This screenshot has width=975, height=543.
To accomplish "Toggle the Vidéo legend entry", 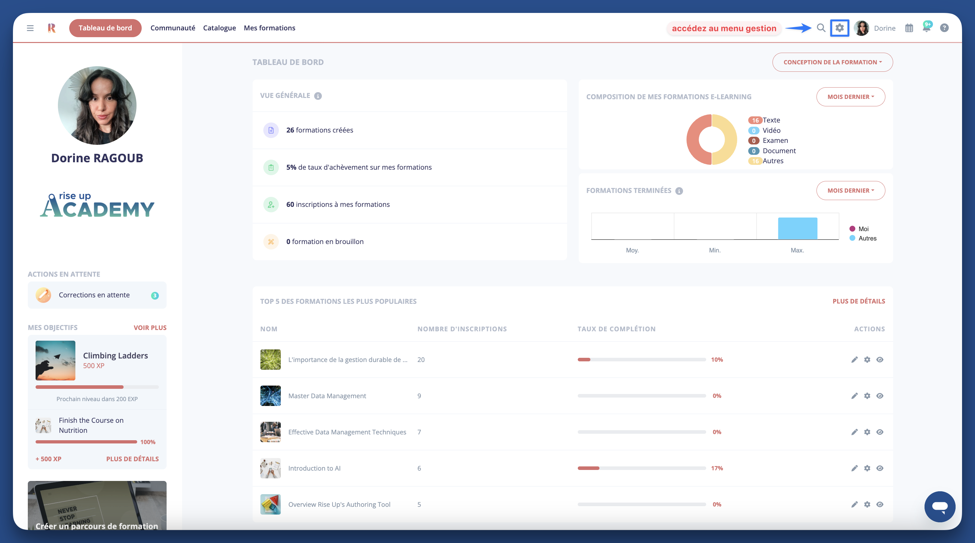I will [764, 131].
